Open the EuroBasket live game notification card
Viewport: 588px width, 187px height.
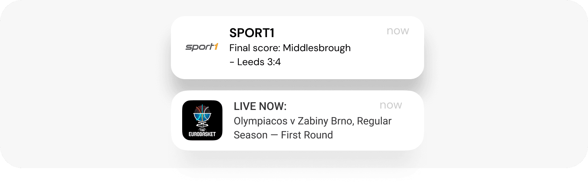point(369,140)
